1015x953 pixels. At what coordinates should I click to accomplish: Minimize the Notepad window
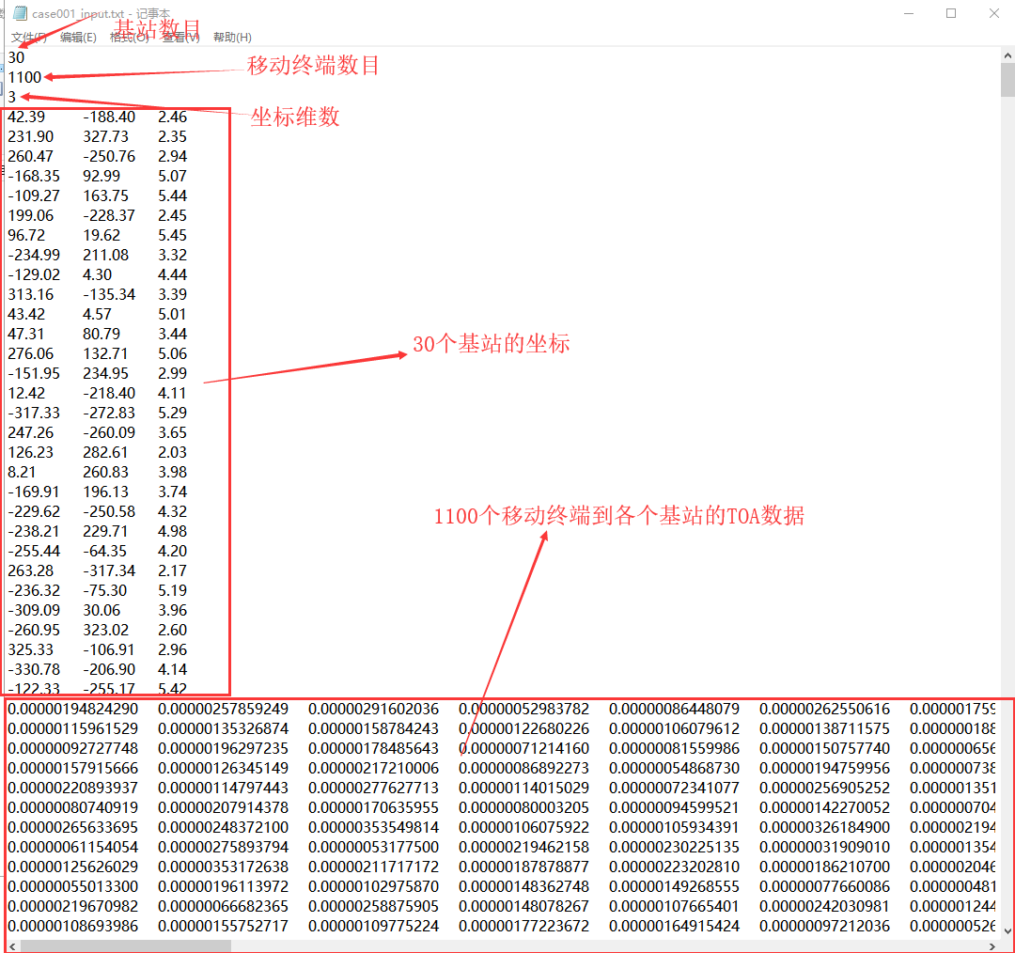pyautogui.click(x=909, y=13)
